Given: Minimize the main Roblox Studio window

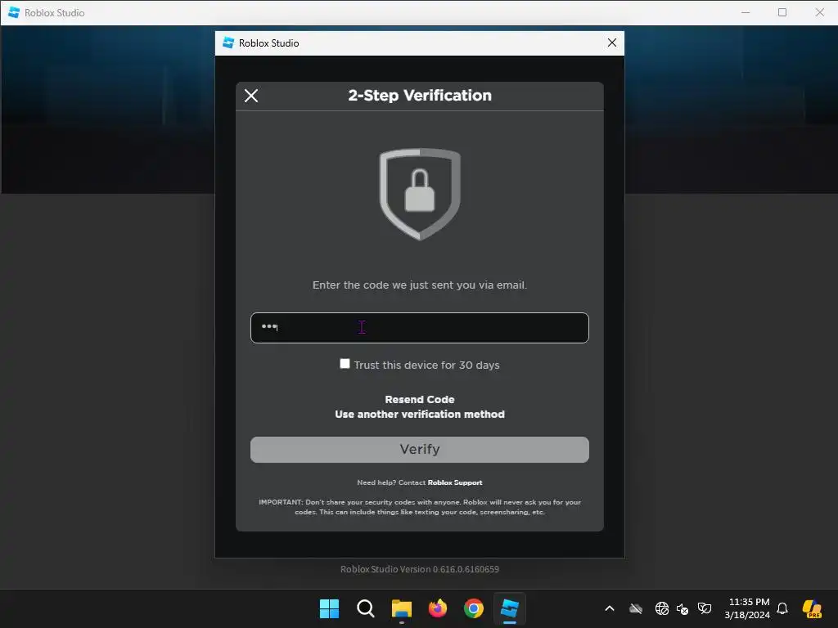Looking at the screenshot, I should click(x=746, y=12).
